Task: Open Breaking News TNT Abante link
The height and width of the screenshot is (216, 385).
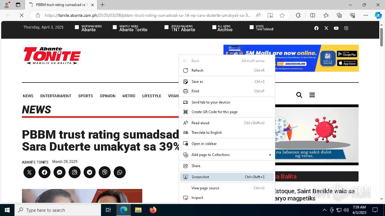Action: click(180, 28)
